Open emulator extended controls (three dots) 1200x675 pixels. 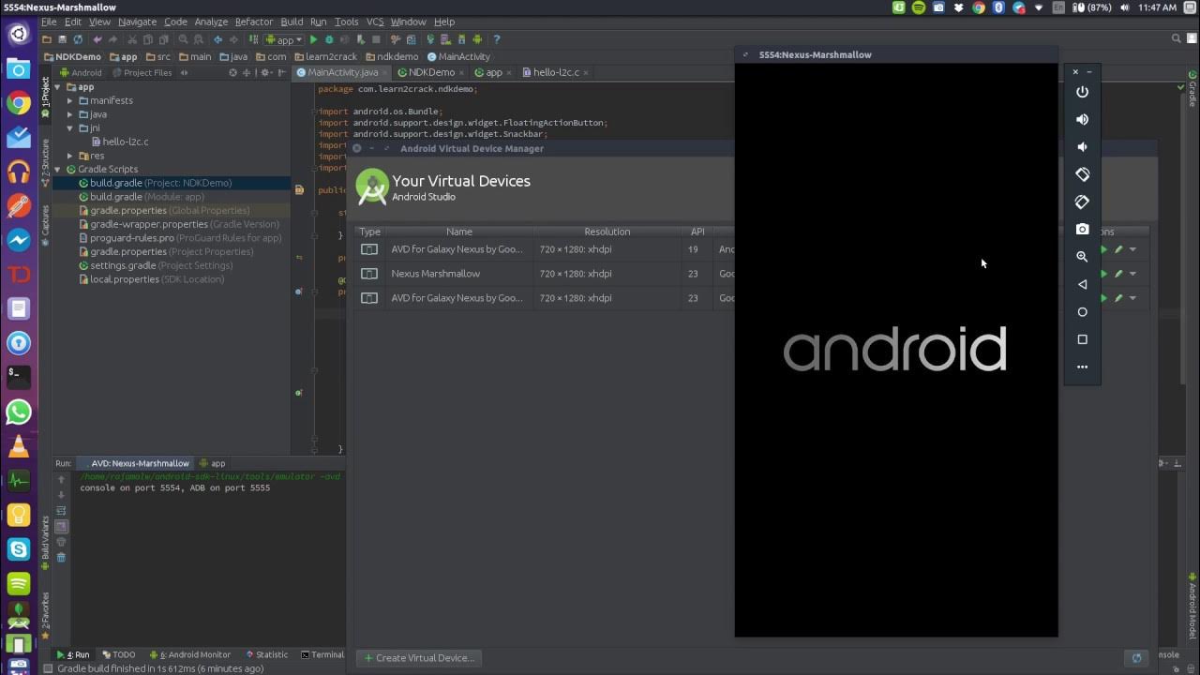point(1082,367)
